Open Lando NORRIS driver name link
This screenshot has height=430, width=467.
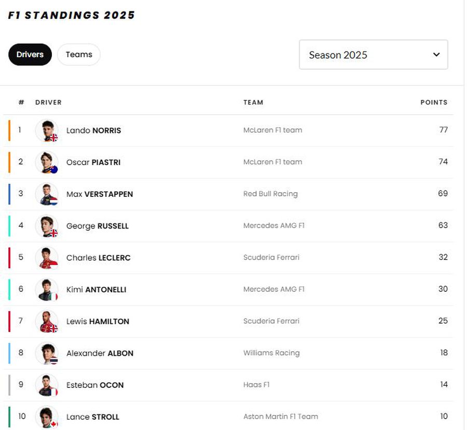pyautogui.click(x=93, y=130)
